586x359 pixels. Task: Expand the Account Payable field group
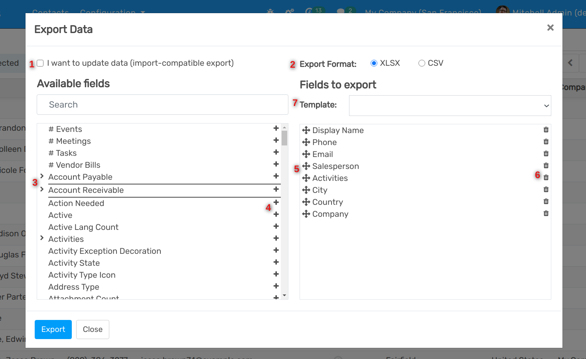pyautogui.click(x=41, y=176)
